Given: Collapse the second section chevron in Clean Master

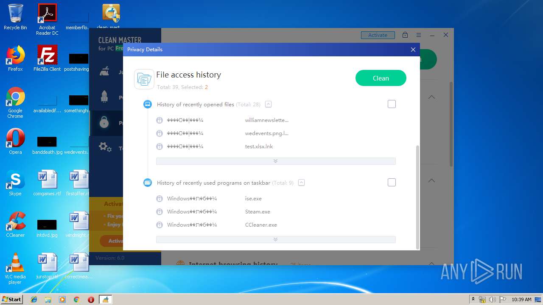Looking at the screenshot, I should 431,180.
